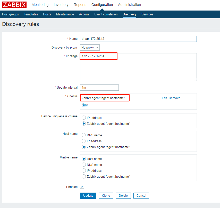Set Visible name to Zabbix agent
Screen dimensions: 220x208
pos(84,176)
